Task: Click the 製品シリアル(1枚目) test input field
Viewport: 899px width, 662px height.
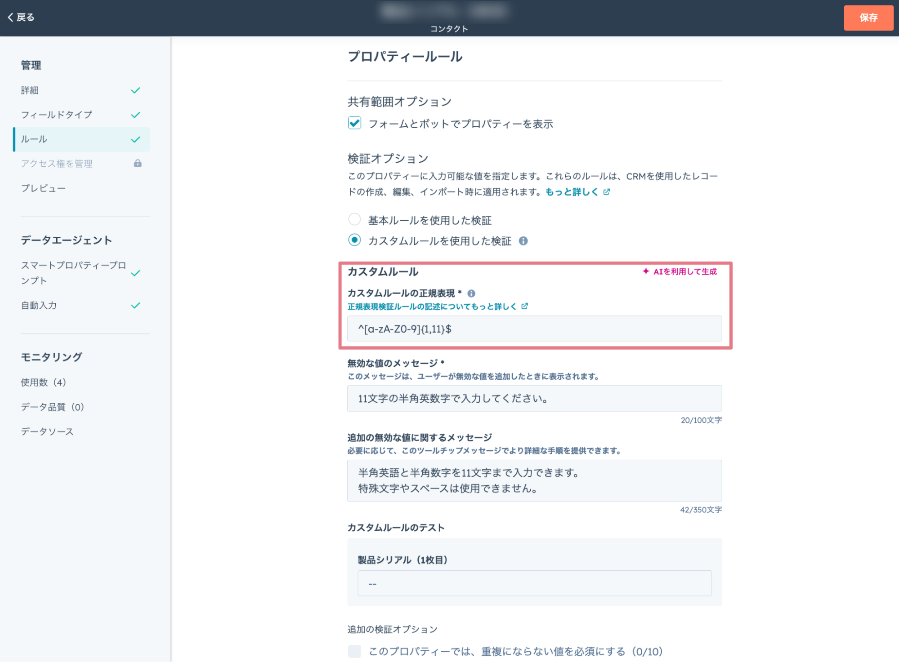Action: [534, 583]
